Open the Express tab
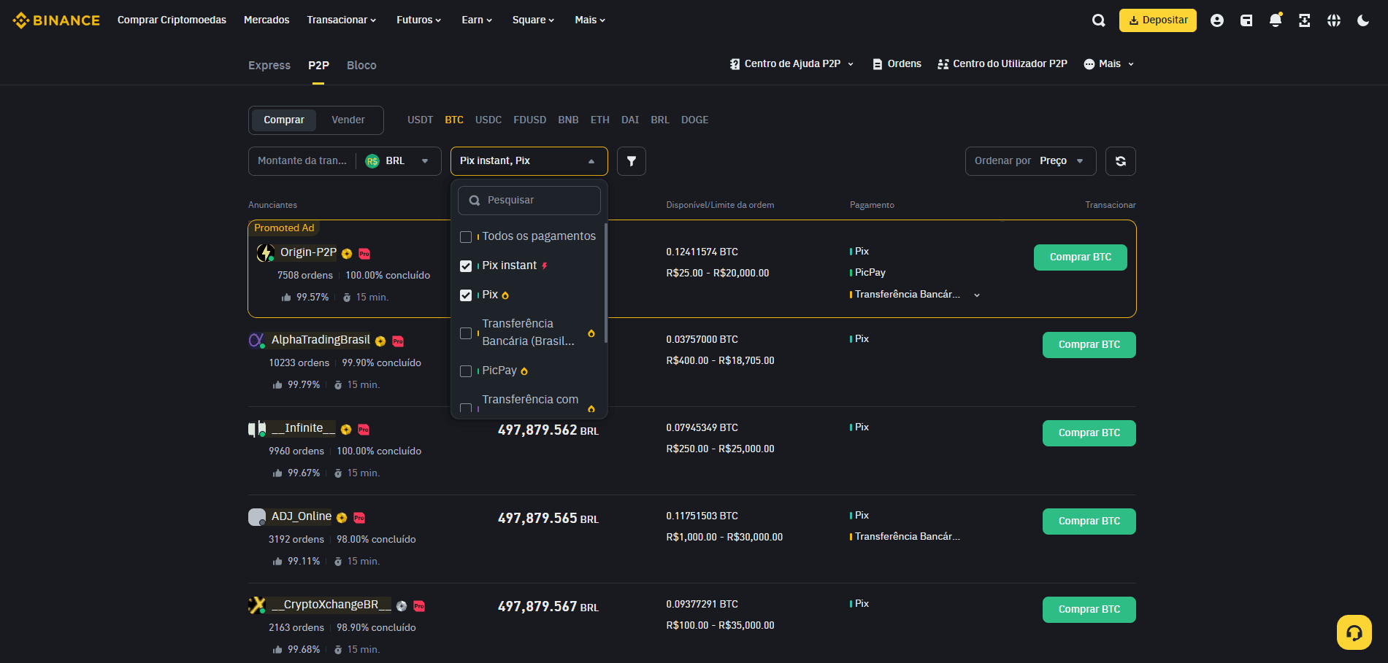Viewport: 1388px width, 663px height. pyautogui.click(x=269, y=66)
